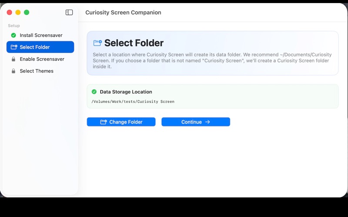Click the Setup section header in sidebar
The height and width of the screenshot is (217, 348).
(x=14, y=26)
